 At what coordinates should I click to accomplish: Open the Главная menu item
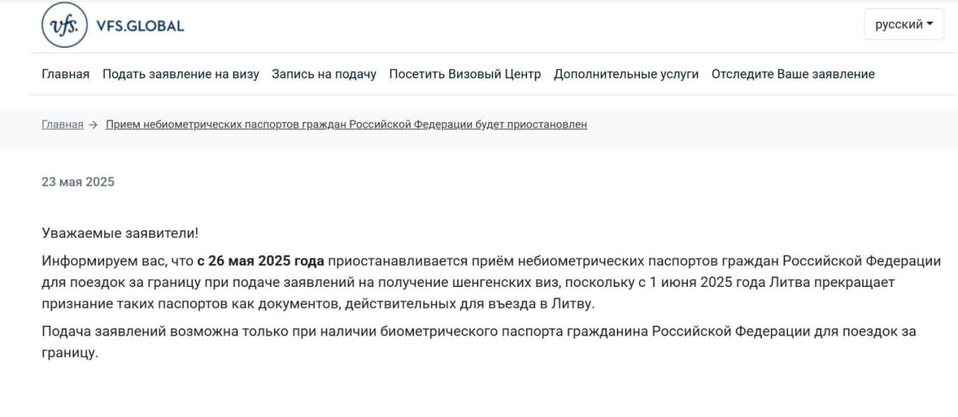click(x=66, y=74)
